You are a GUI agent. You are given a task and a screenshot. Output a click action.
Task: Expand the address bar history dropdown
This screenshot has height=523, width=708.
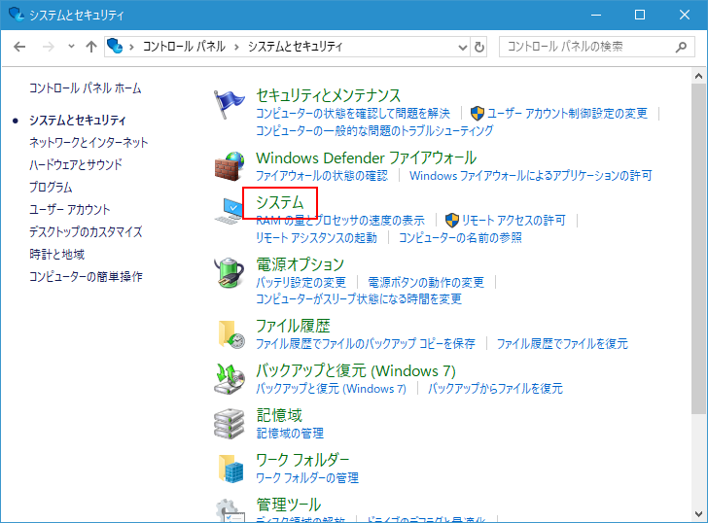(x=462, y=47)
